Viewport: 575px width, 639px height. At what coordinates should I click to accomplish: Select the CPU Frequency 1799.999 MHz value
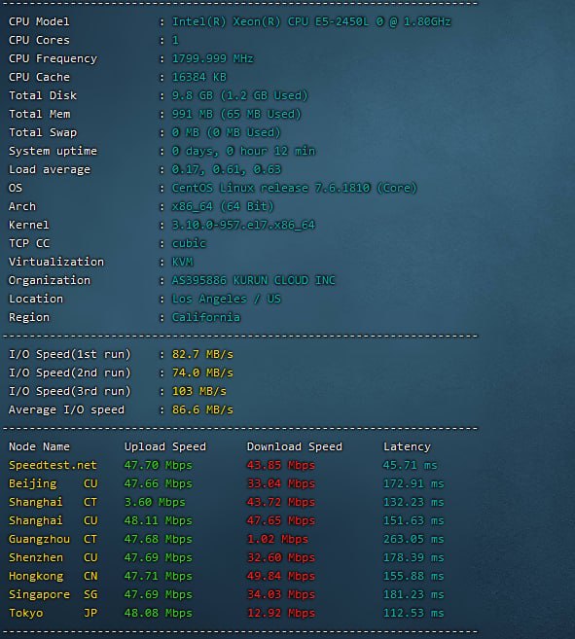[212, 58]
